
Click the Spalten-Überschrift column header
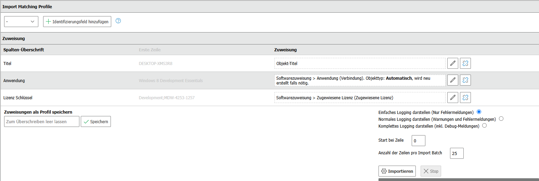24,50
